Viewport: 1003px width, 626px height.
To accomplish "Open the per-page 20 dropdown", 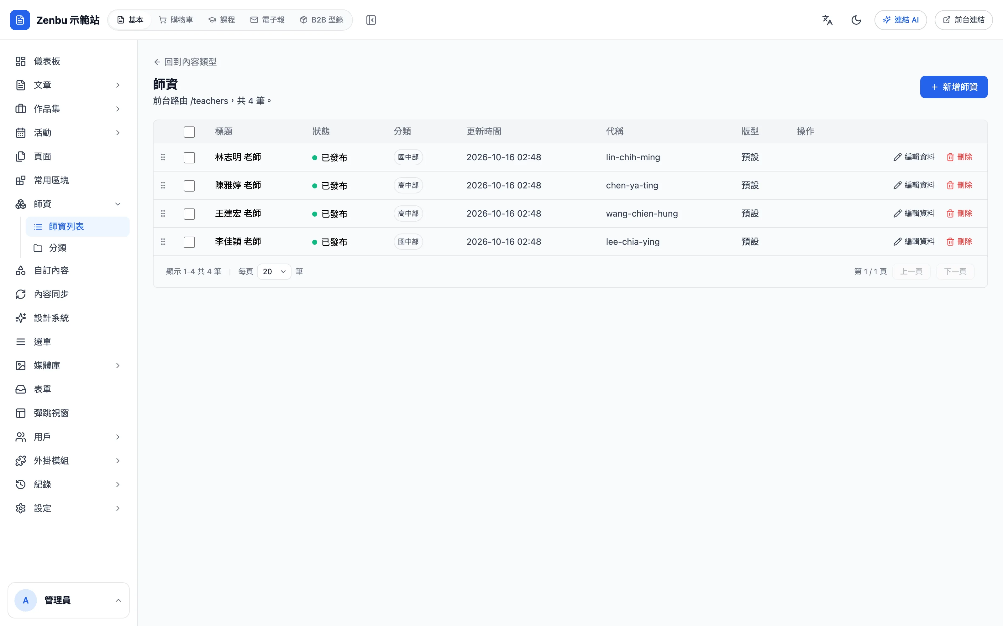I will pos(274,272).
